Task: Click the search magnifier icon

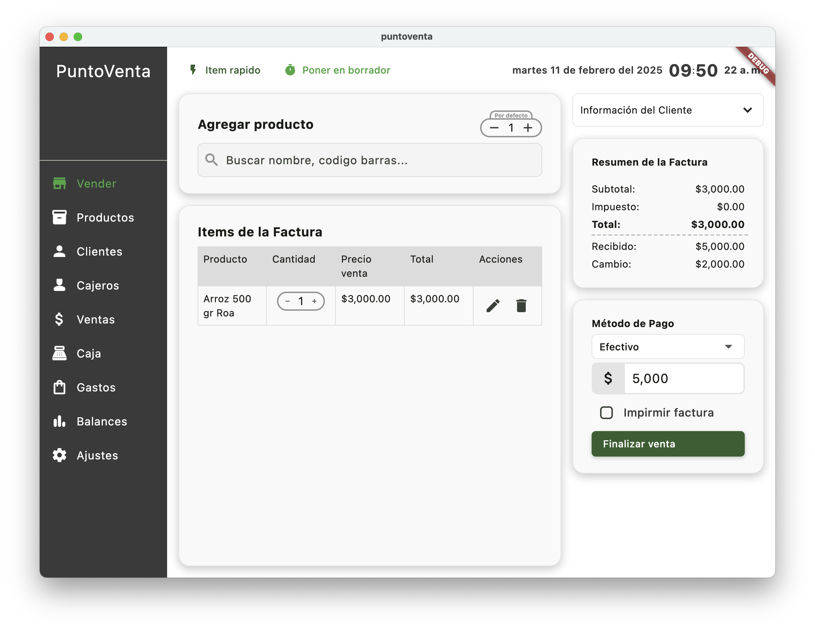Action: tap(211, 160)
